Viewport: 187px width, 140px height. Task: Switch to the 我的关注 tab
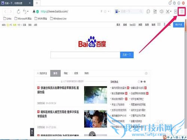(42, 73)
